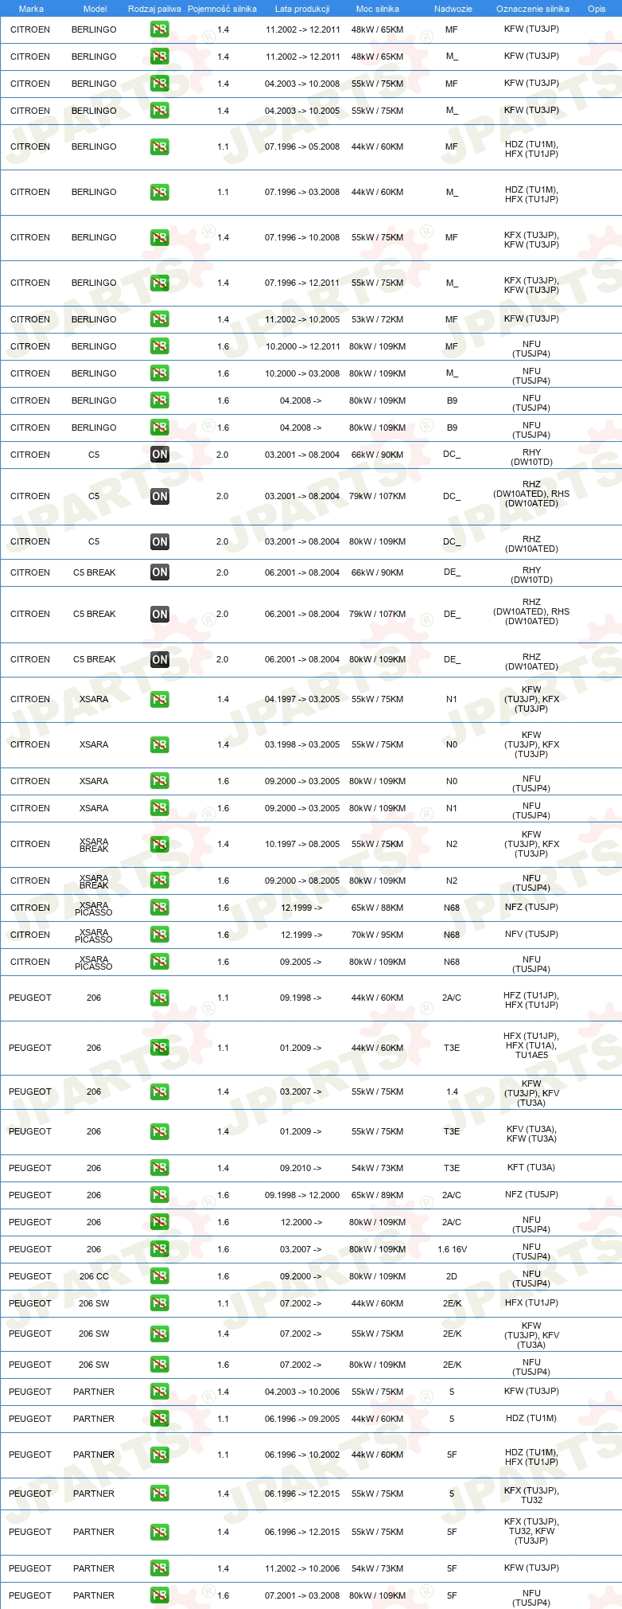Click petrol PB icon for Peugeot 206 65kW/89KM row
Image resolution: width=622 pixels, height=1609 pixels.
tap(160, 1195)
